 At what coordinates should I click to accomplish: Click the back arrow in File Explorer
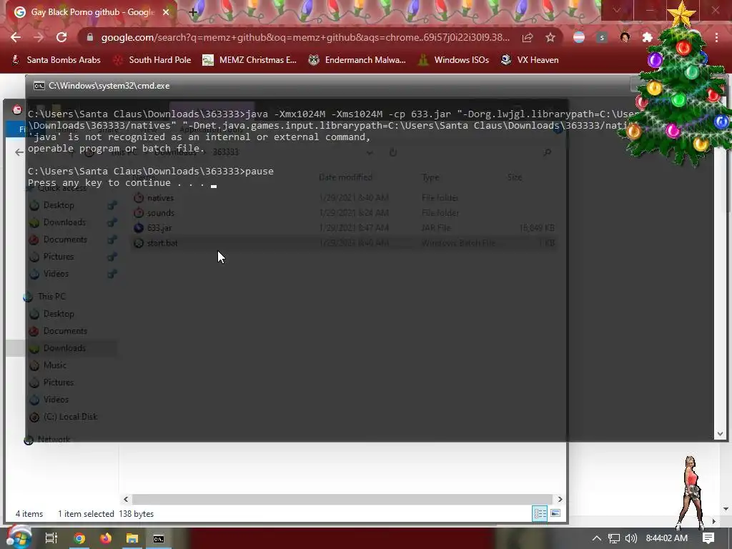click(19, 152)
